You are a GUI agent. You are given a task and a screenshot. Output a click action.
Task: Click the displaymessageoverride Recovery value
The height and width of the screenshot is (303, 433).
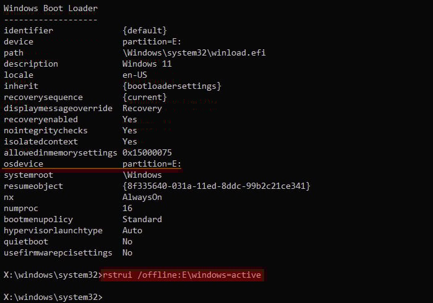(142, 108)
